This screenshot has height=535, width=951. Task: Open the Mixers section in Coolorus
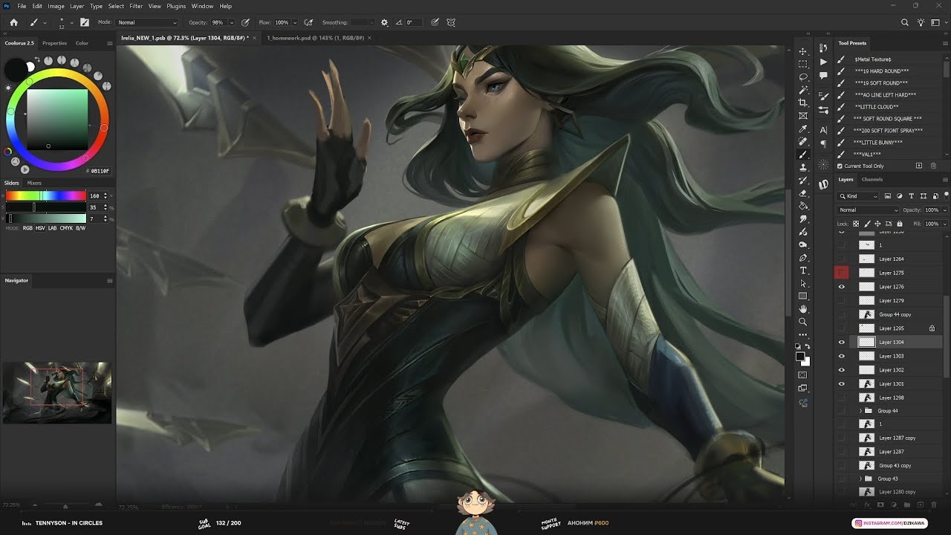coord(34,183)
